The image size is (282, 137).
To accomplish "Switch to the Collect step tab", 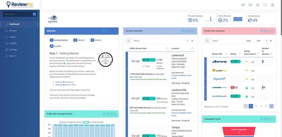I will pyautogui.click(x=96, y=40).
